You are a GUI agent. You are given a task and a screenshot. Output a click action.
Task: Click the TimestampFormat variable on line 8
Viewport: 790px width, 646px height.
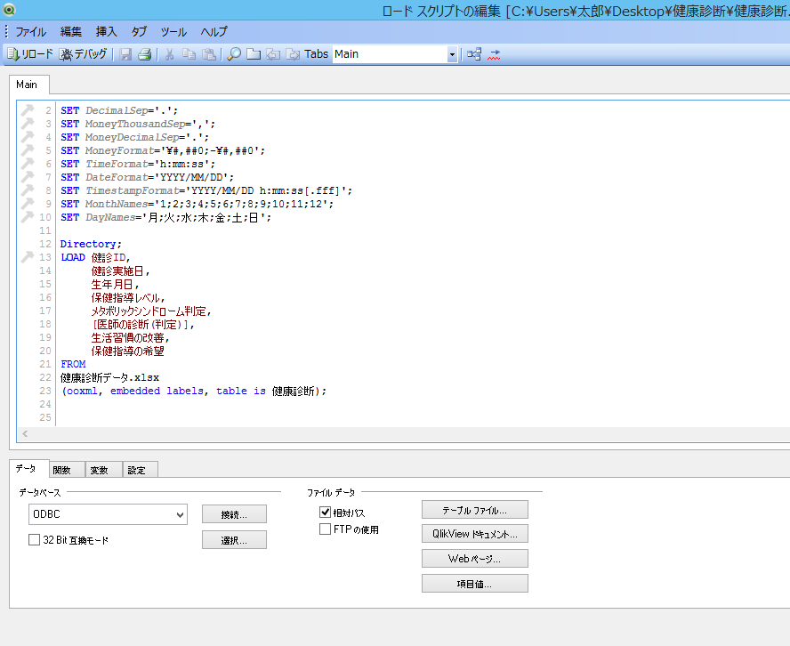pyautogui.click(x=132, y=190)
